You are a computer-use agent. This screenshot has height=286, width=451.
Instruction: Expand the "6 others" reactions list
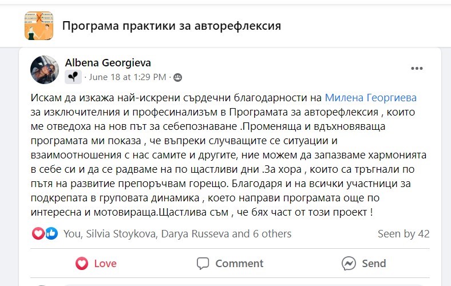coord(271,233)
